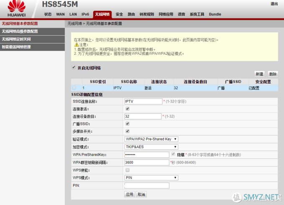Select the 无线网络 tab
Viewport: 284px width, 205px height.
click(x=102, y=14)
